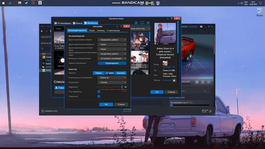Open MSAA x8 anti-aliasing dropdown
This screenshot has width=265, height=149.
[x=112, y=78]
